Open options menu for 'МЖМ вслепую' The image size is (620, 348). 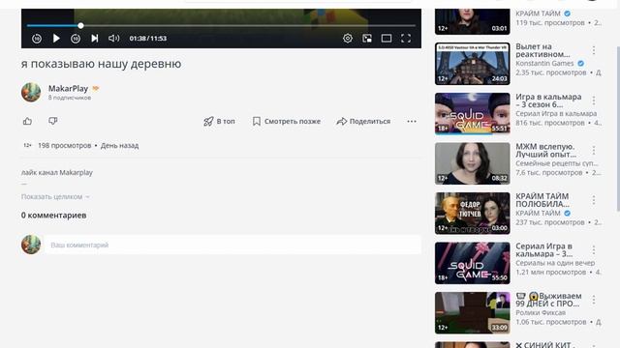[x=594, y=151]
